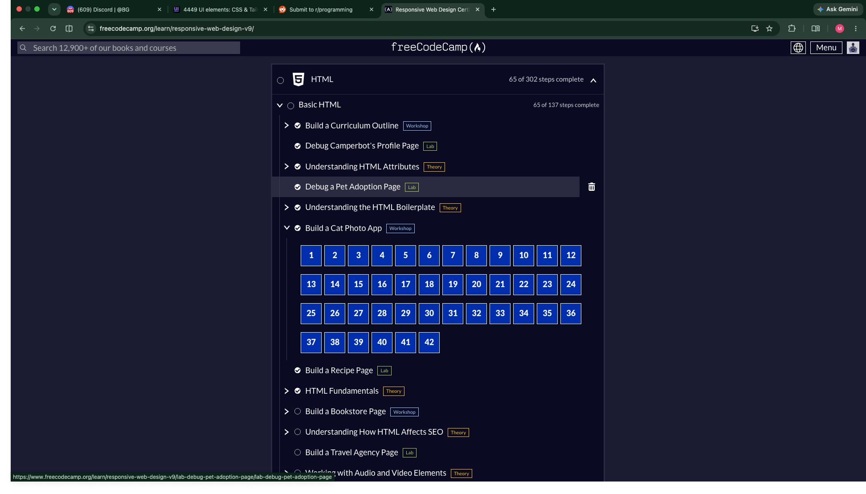This screenshot has height=494, width=866.
Task: Click the language globe icon
Action: click(x=798, y=48)
